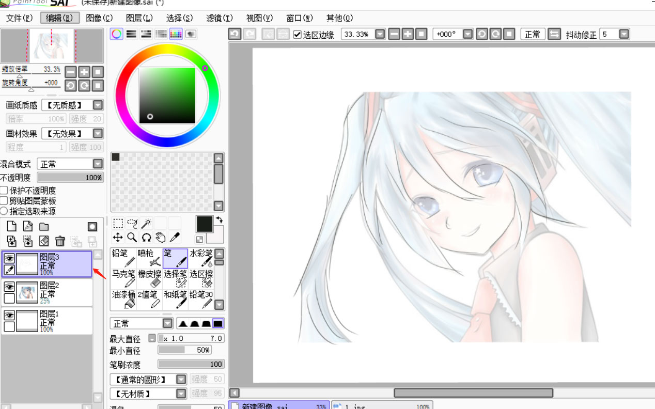
Task: Pick the eyedropper color picker tool
Action: (x=175, y=237)
